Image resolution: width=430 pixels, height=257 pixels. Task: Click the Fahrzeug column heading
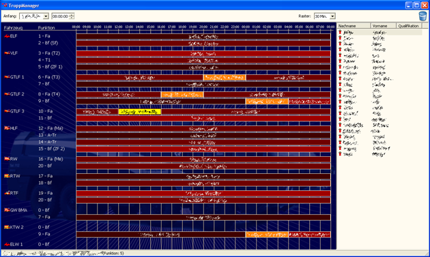click(13, 28)
